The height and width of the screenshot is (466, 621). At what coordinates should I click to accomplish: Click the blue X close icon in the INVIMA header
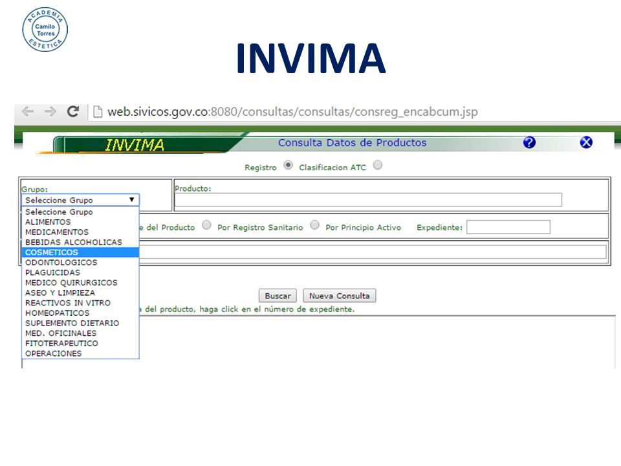(x=586, y=142)
